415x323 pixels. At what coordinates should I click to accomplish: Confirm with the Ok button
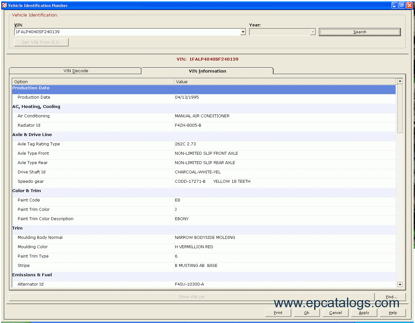point(306,313)
